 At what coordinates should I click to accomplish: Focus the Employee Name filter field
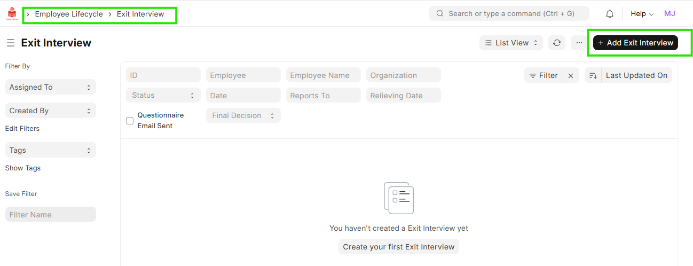[x=323, y=75]
